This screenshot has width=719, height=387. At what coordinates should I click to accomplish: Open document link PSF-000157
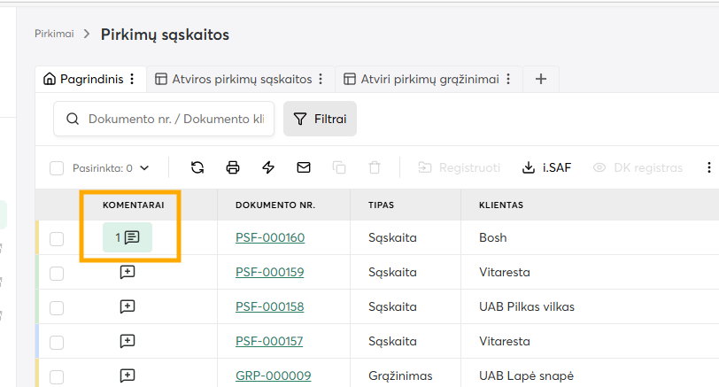[269, 341]
